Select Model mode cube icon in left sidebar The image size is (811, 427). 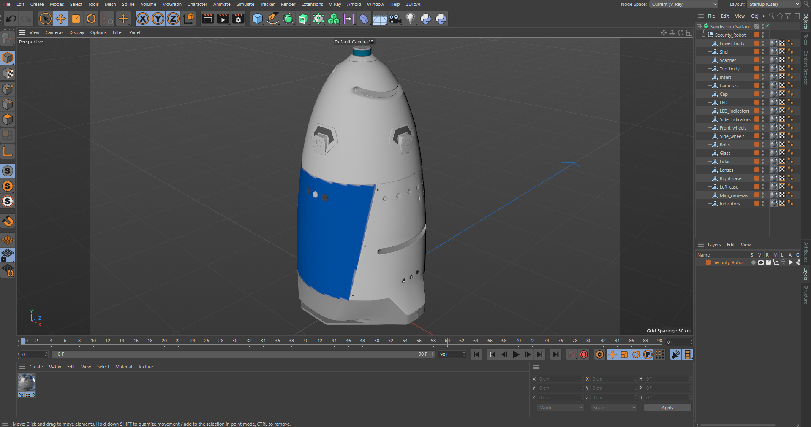pos(8,58)
